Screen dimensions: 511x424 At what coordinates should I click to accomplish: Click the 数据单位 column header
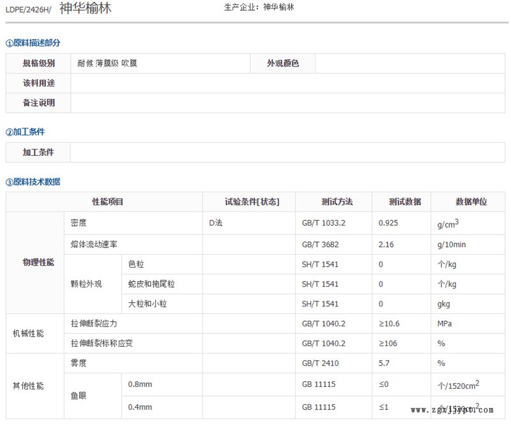pos(471,202)
